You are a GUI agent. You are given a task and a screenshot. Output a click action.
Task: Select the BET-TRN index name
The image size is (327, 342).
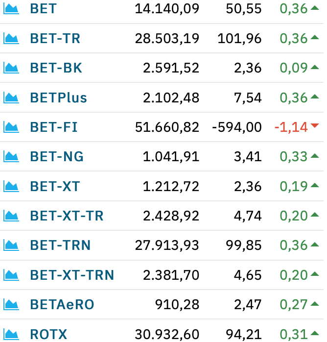(x=60, y=245)
